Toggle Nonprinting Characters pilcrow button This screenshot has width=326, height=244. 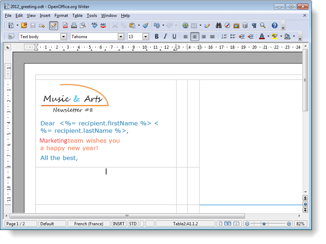click(254, 26)
